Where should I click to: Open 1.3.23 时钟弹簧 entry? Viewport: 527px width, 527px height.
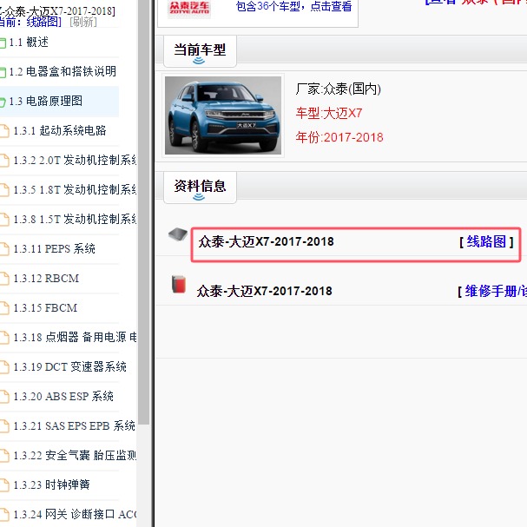click(52, 485)
